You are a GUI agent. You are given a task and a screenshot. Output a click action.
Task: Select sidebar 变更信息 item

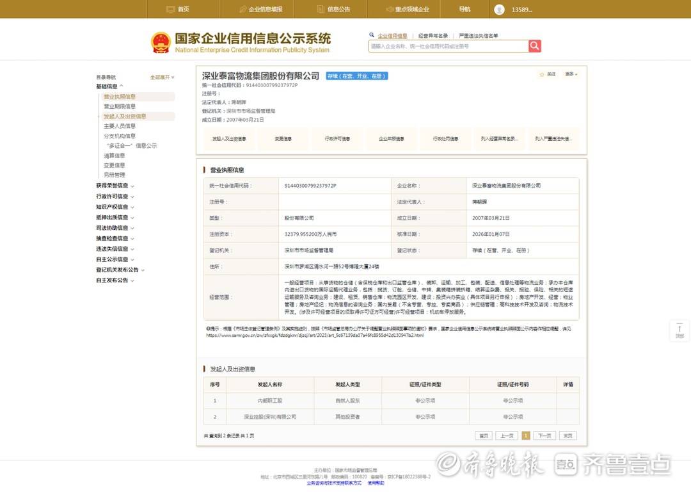(114, 165)
